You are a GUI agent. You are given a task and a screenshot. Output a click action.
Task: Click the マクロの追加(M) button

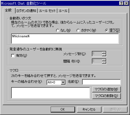click(x=106, y=89)
